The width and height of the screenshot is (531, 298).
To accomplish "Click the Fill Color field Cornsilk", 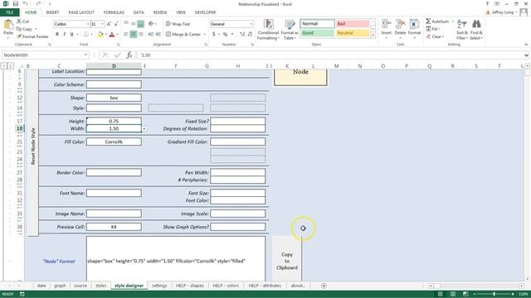I will click(x=114, y=142).
